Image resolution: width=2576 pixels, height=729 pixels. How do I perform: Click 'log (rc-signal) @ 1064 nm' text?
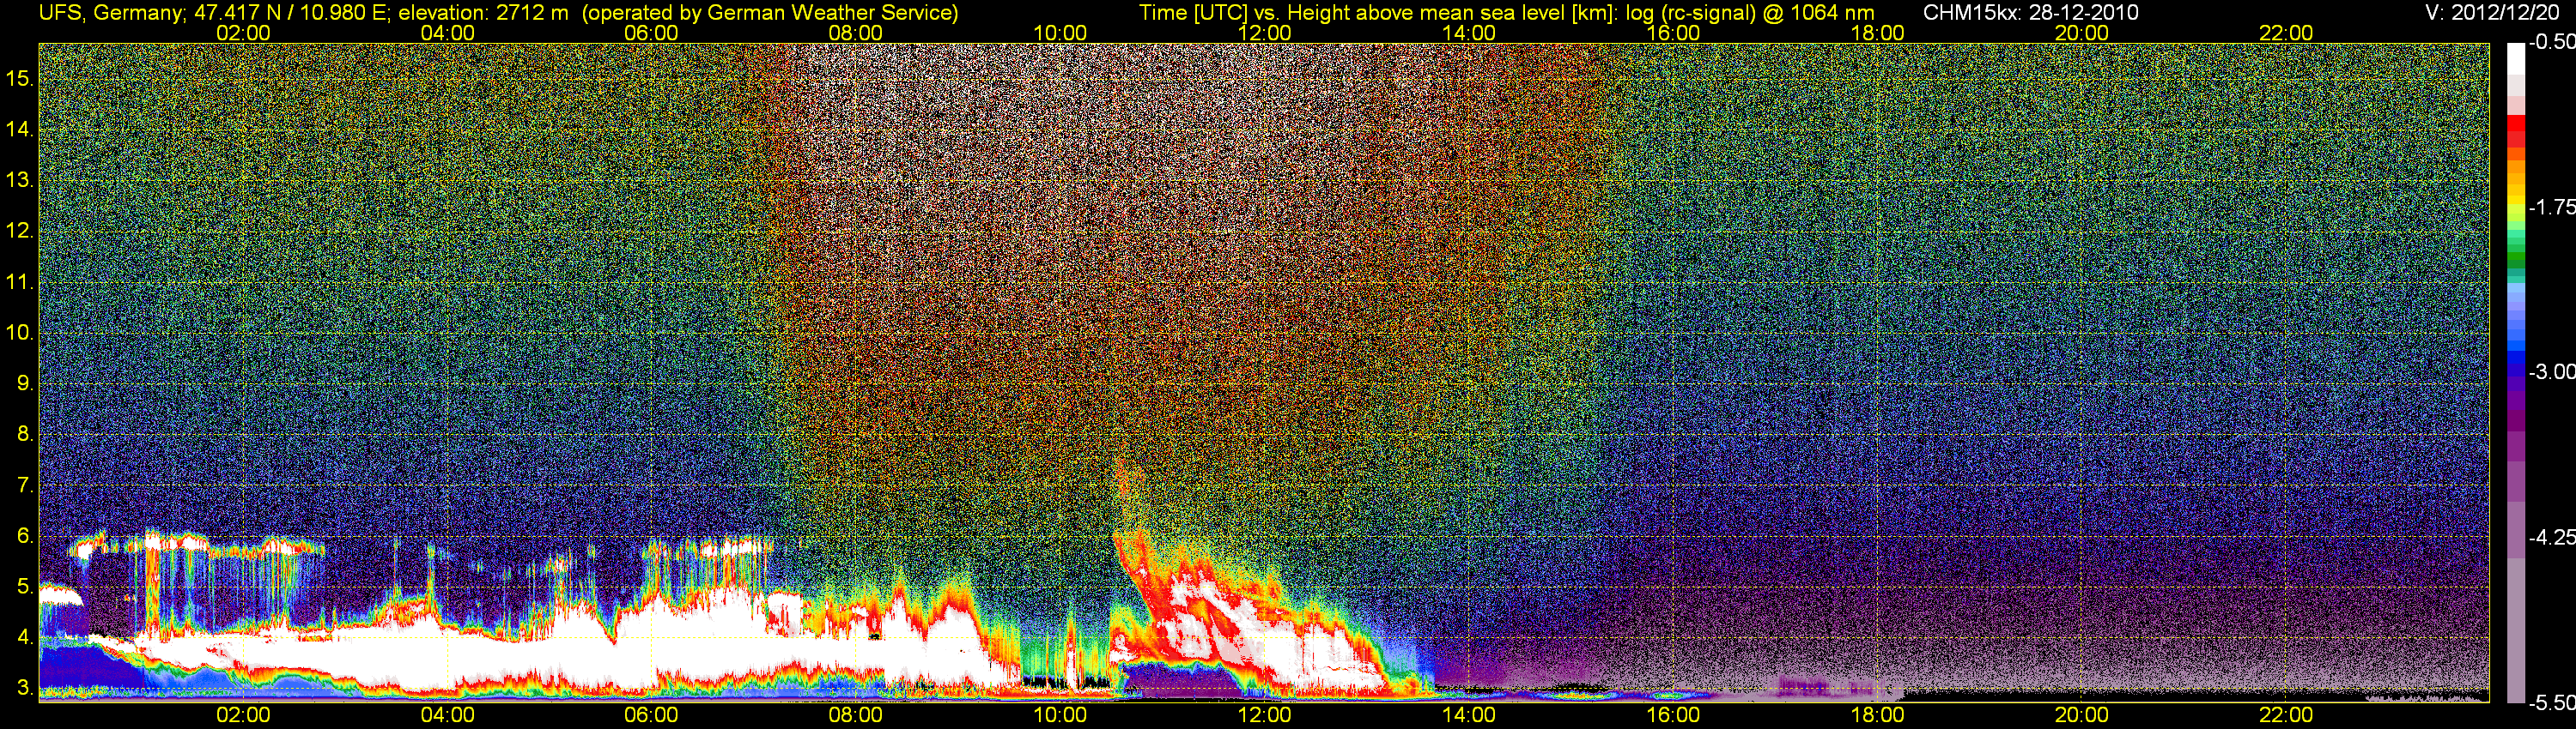tap(1750, 13)
